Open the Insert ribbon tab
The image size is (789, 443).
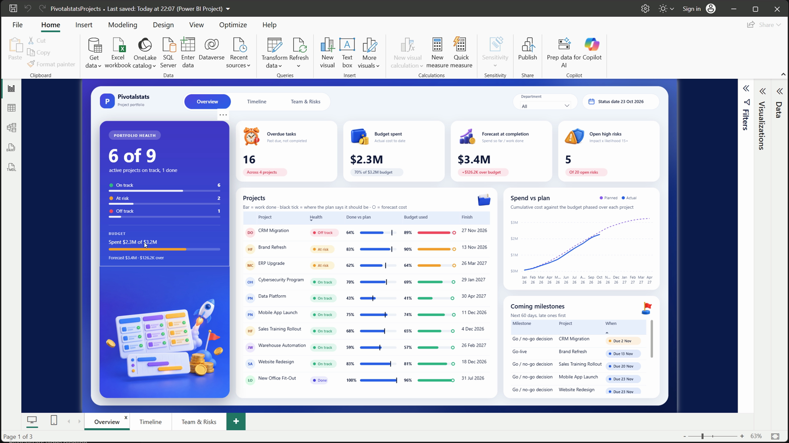pyautogui.click(x=84, y=25)
